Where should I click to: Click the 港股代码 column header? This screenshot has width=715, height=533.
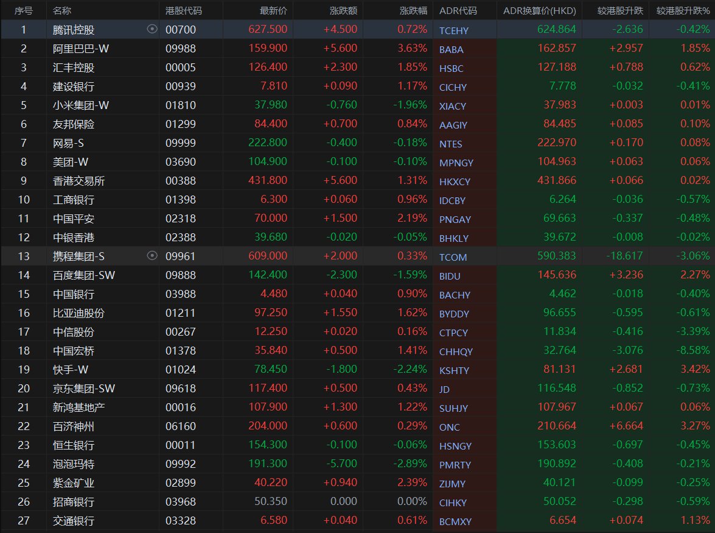(184, 11)
